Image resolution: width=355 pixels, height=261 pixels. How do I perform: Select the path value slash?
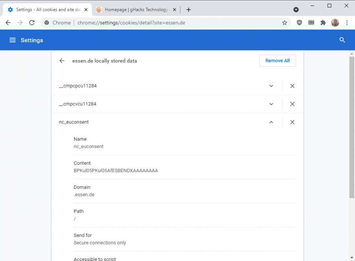pos(75,219)
